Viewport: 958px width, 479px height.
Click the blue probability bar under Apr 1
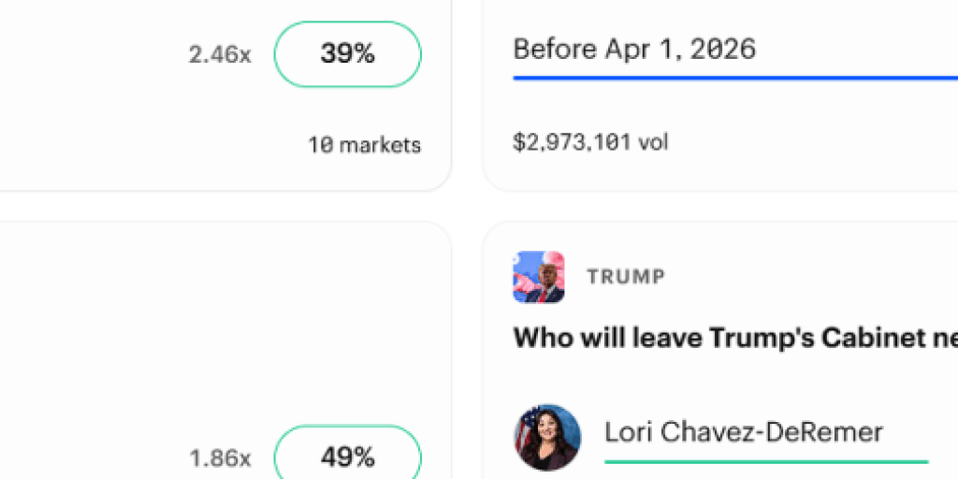pyautogui.click(x=730, y=79)
